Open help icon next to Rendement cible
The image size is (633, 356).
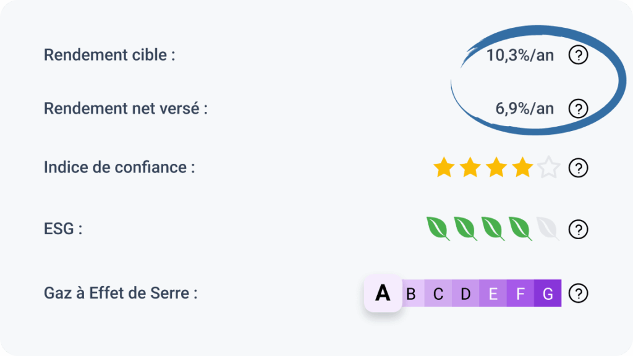coord(578,55)
